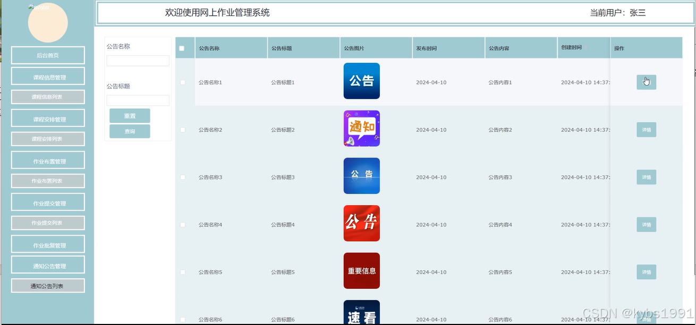Image resolution: width=696 pixels, height=325 pixels.
Task: Open 通知公告列表 submenu item
Action: click(x=48, y=286)
